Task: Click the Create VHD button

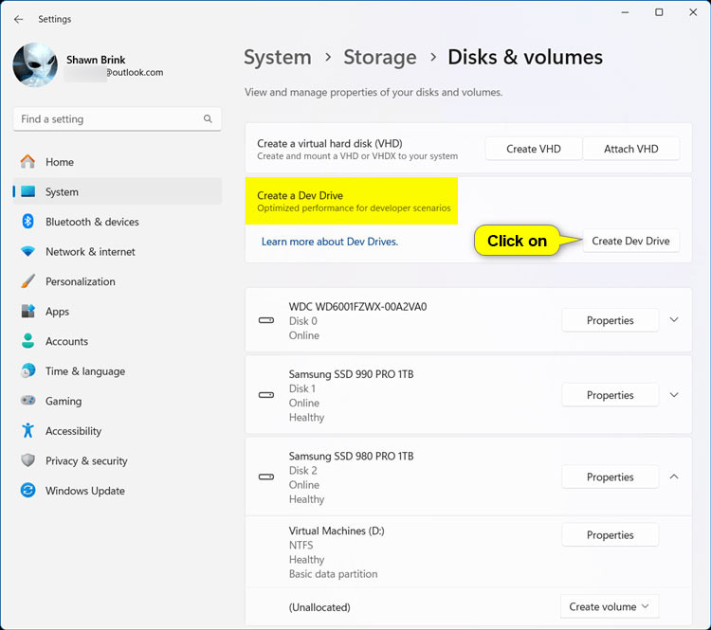Action: pyautogui.click(x=533, y=149)
